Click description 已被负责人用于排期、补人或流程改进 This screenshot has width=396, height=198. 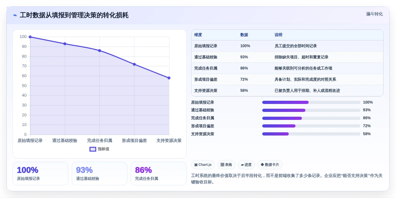point(307,91)
